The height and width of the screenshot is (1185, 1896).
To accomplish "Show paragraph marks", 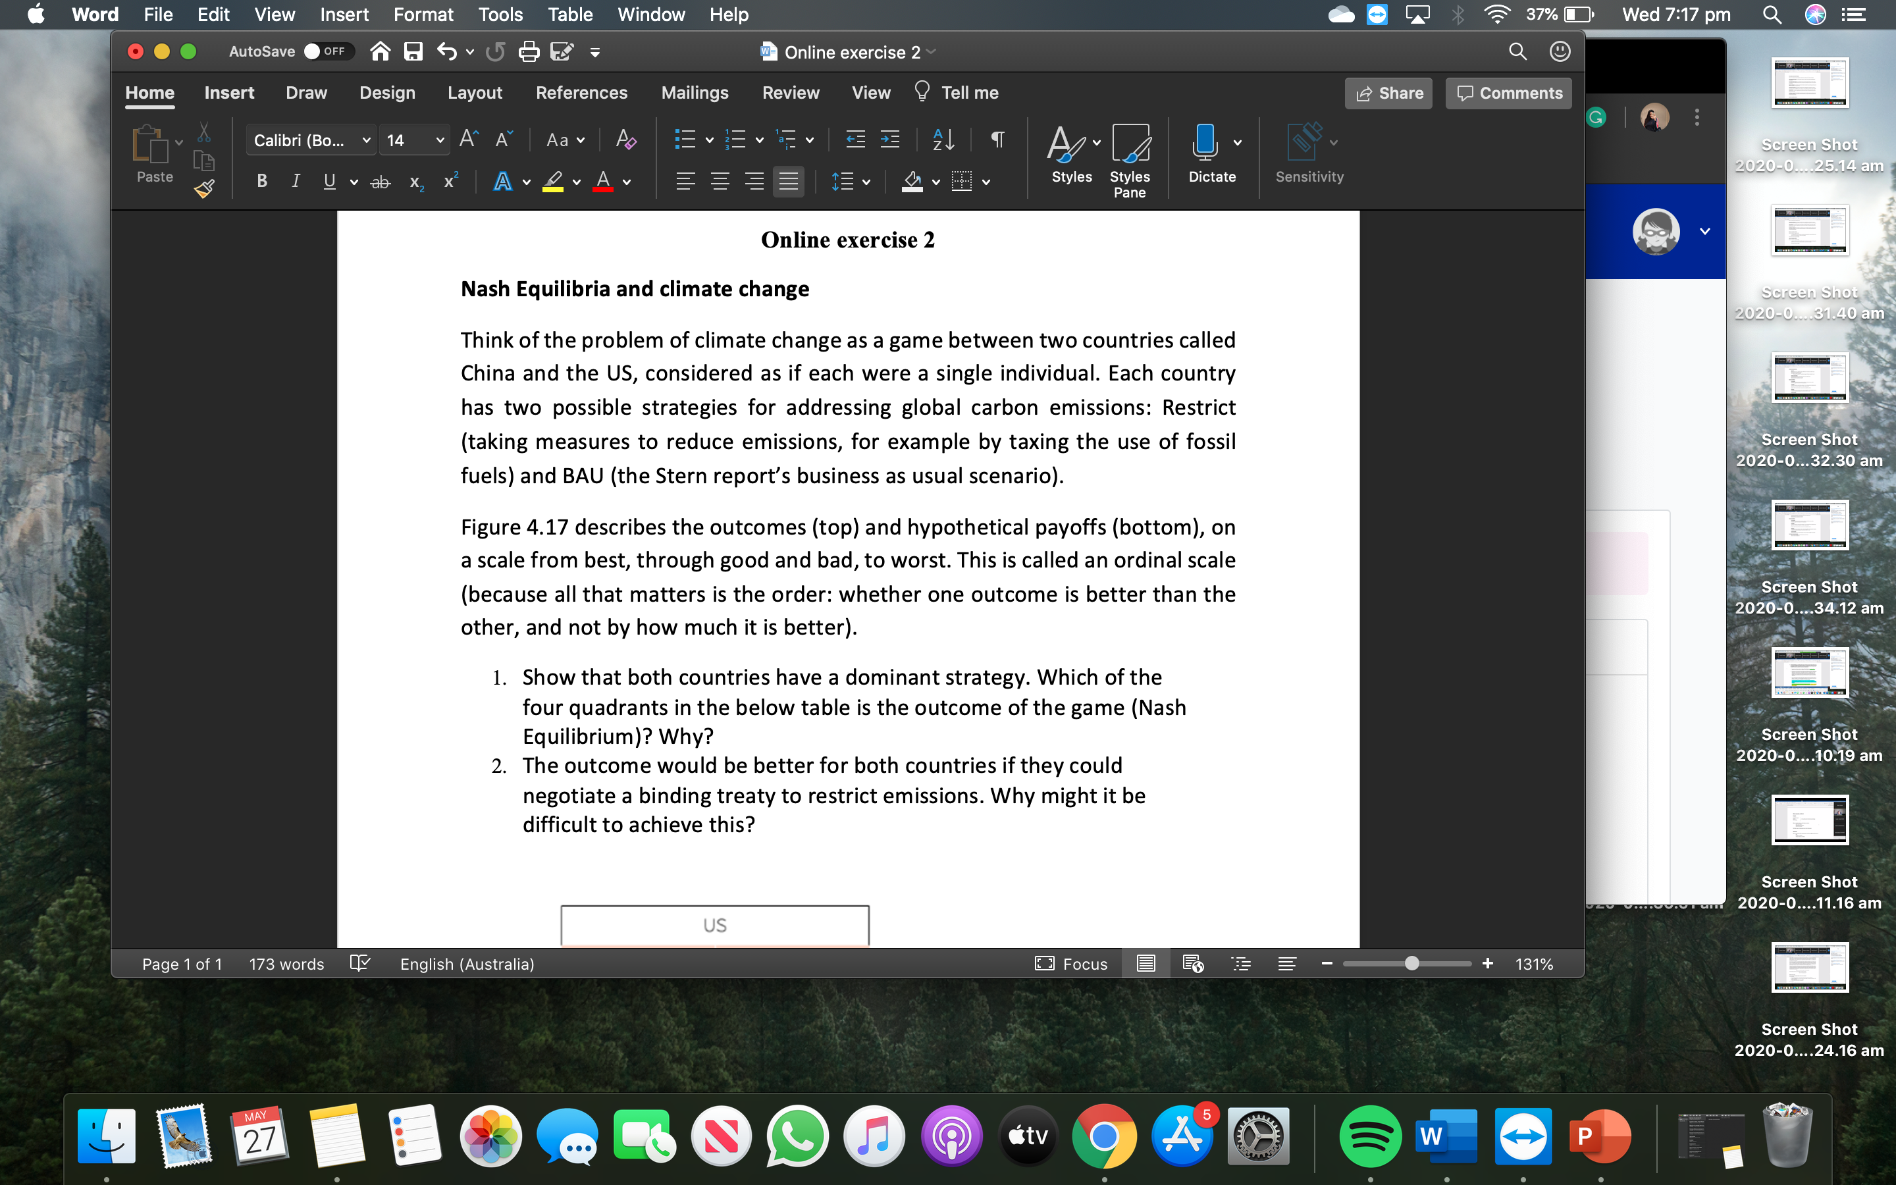I will pos(997,140).
